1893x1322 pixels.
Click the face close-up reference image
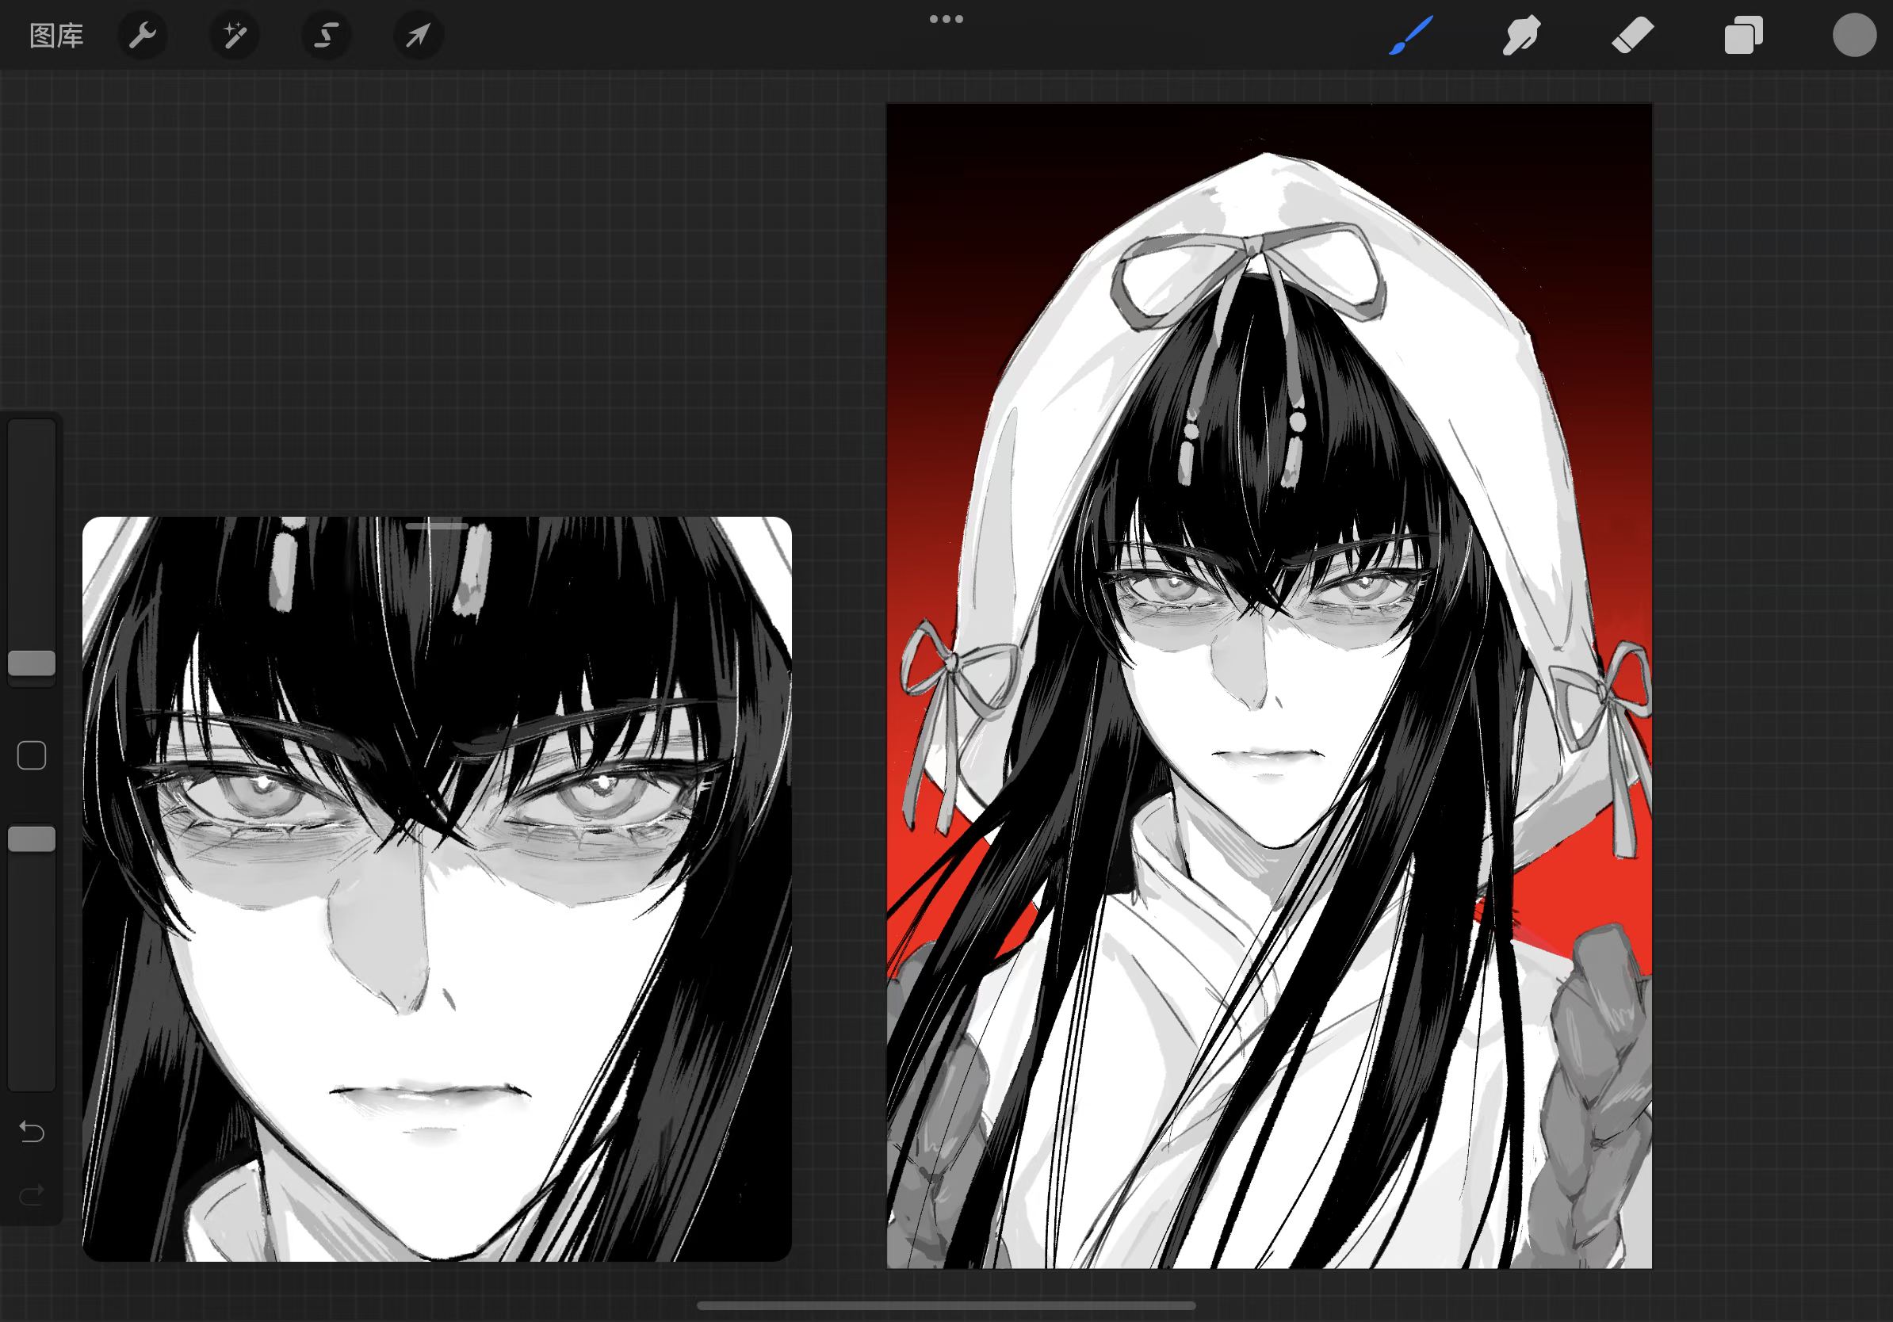click(437, 890)
